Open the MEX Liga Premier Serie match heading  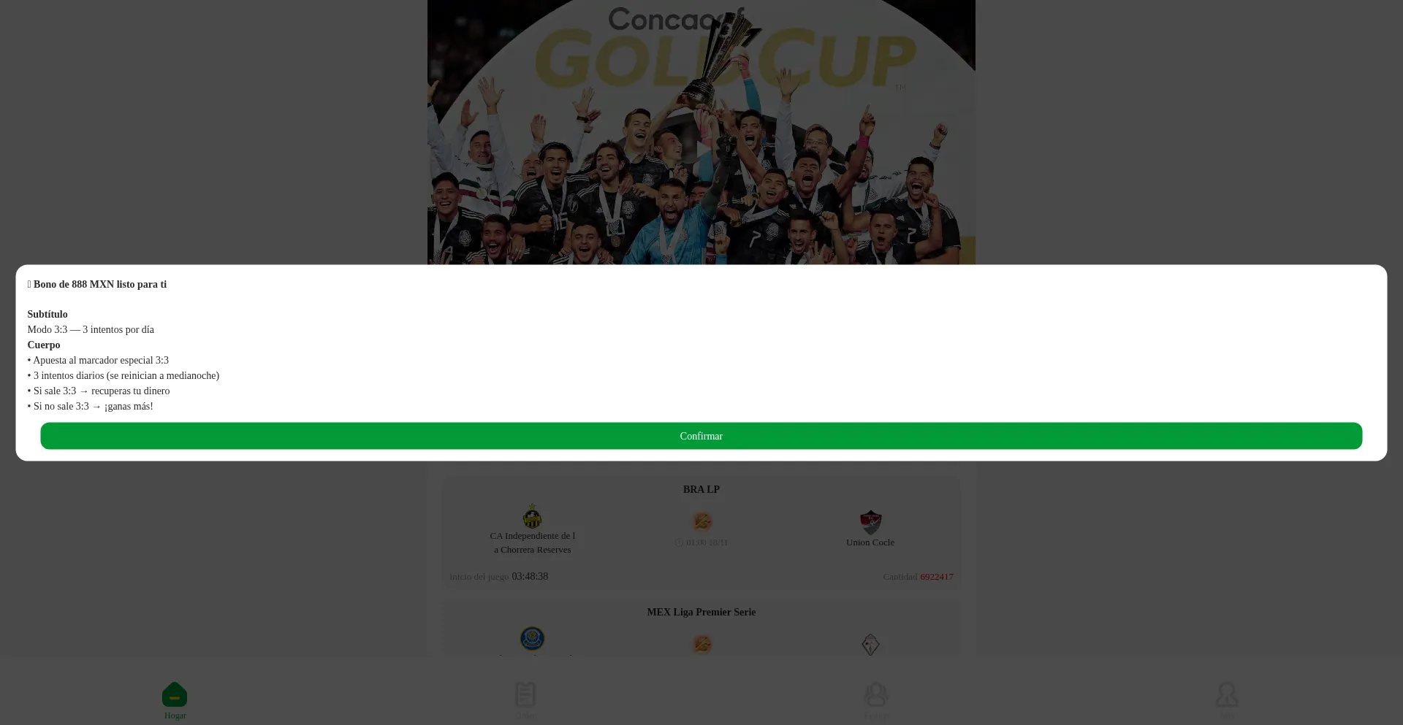[x=701, y=612]
